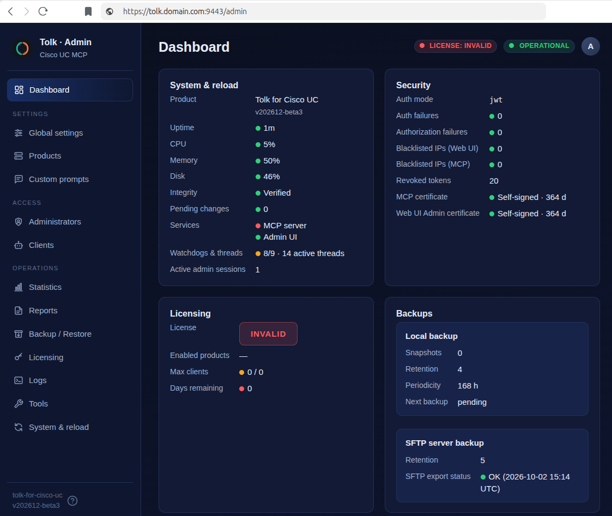Click the Clients robot icon
Screen dimensions: 612x516
pos(19,245)
